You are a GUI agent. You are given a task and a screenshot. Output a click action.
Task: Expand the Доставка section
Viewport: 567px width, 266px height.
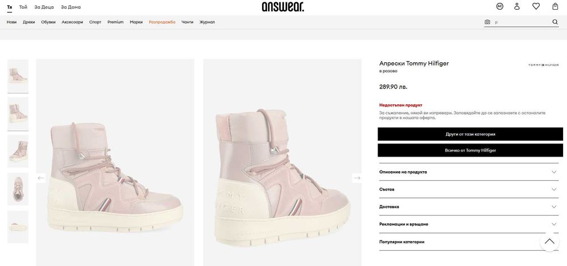[469, 206]
